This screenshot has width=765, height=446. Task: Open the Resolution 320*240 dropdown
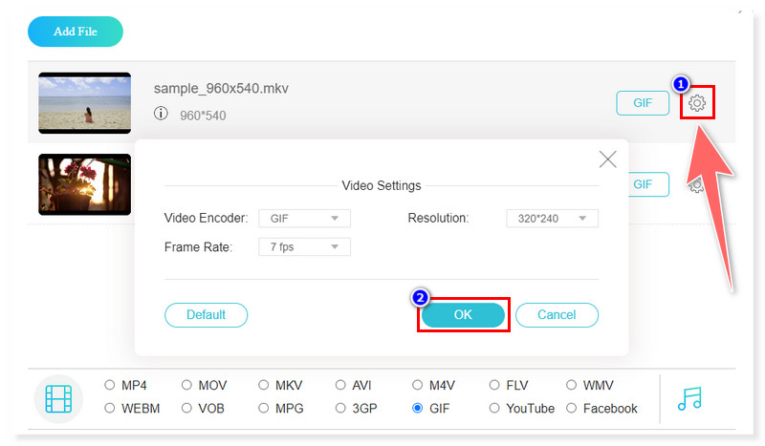[552, 219]
